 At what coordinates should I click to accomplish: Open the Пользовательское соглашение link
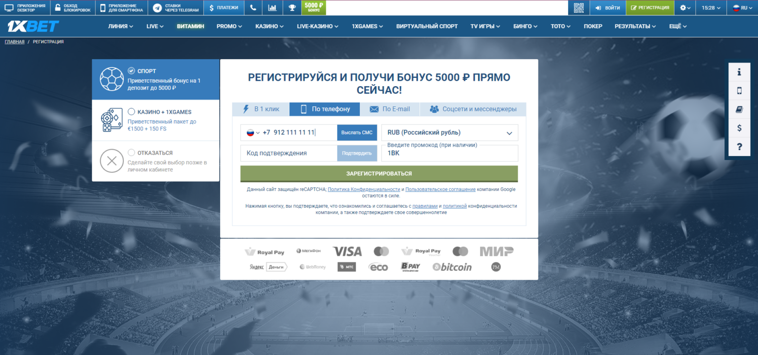coord(441,189)
